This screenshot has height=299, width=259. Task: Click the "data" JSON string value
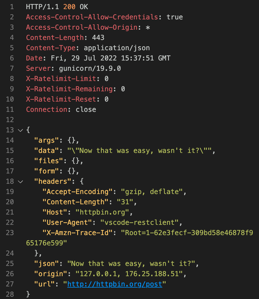tap(141, 150)
